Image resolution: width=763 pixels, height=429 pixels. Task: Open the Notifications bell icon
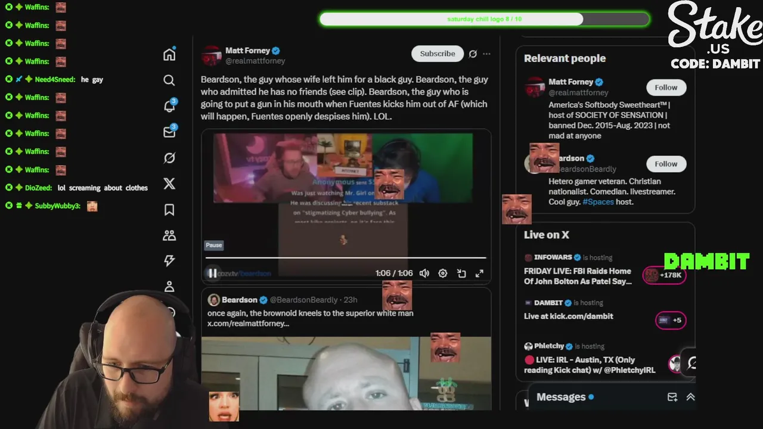[169, 106]
